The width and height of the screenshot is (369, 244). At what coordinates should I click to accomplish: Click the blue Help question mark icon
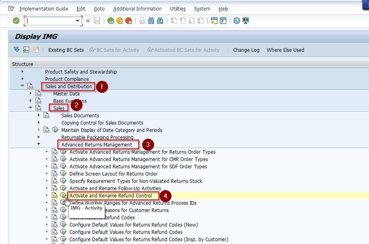click(x=236, y=21)
